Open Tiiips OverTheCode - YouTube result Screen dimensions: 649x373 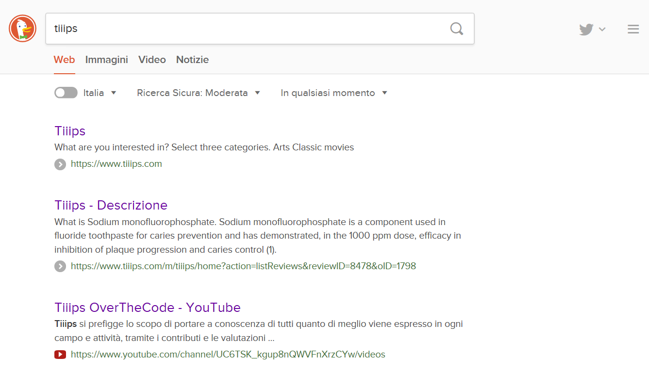(148, 308)
